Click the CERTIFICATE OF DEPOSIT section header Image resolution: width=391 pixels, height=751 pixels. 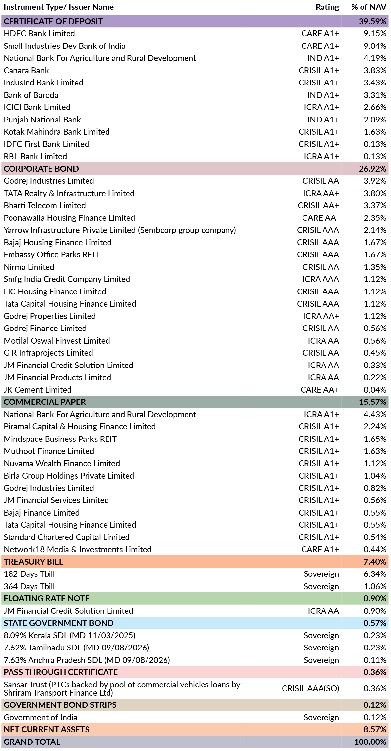click(195, 21)
